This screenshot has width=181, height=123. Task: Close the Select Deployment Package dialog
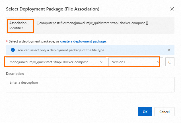(x=172, y=9)
